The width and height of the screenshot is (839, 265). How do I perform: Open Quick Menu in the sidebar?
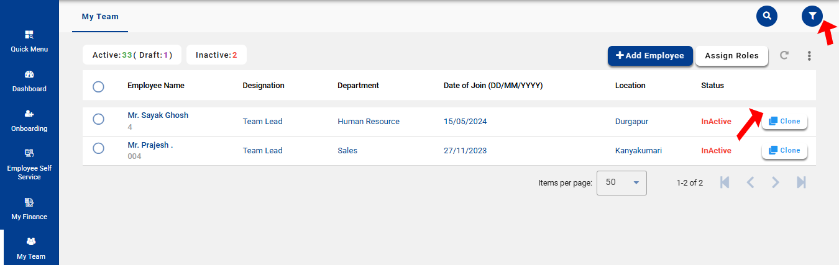[x=29, y=41]
